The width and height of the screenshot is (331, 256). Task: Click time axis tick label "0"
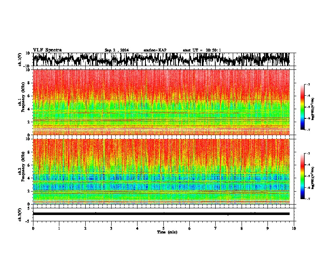tap(33, 228)
